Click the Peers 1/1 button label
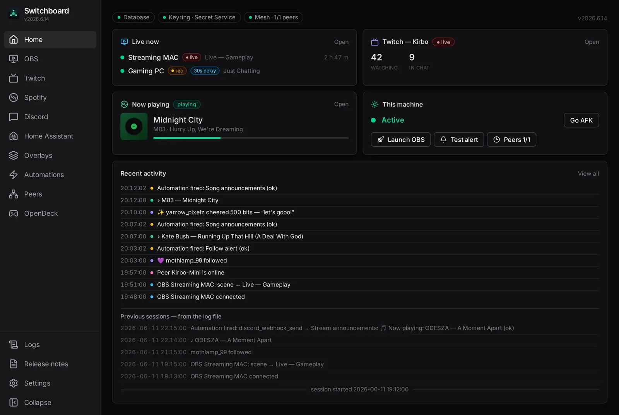This screenshot has height=415, width=619. tap(517, 139)
